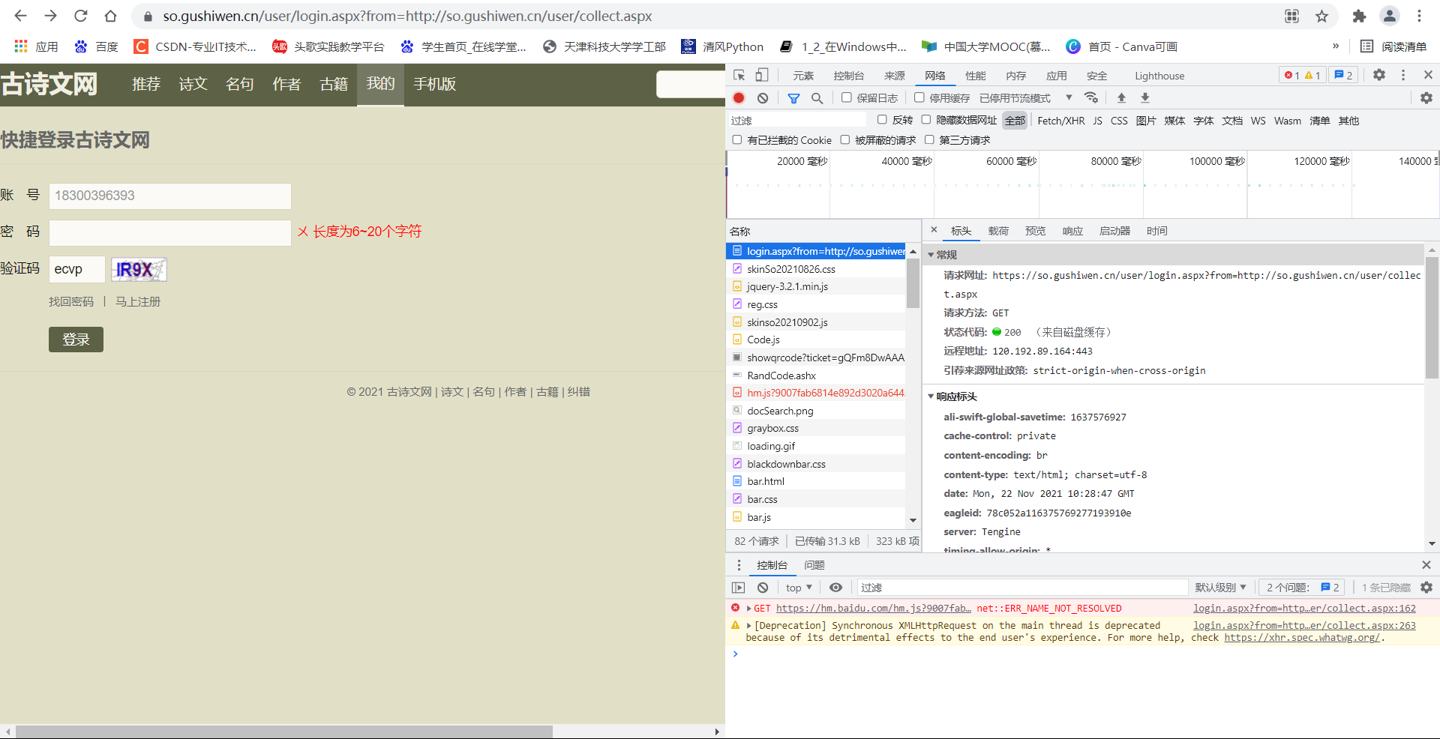This screenshot has width=1440, height=739.
Task: Expand the GET error console message
Action: [x=748, y=609]
